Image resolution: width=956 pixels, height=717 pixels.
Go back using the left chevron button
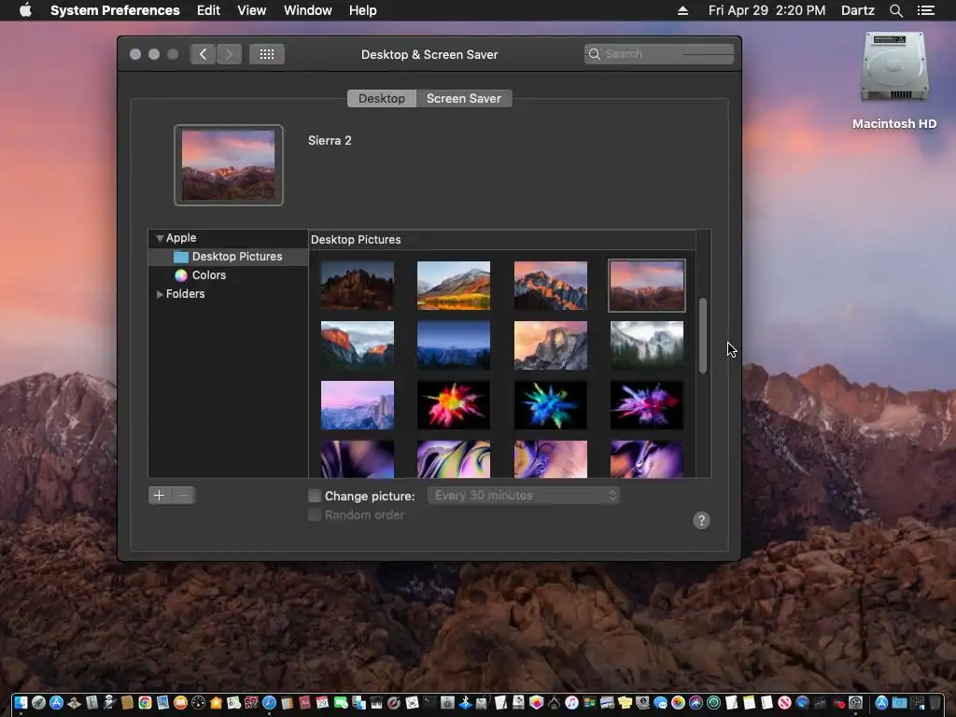click(x=203, y=54)
